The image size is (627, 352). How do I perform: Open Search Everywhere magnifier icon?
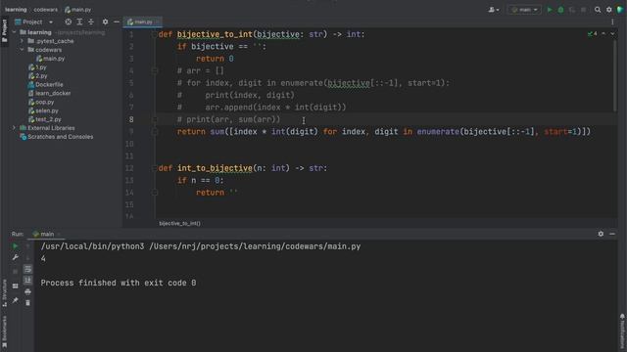pyautogui.click(x=598, y=10)
